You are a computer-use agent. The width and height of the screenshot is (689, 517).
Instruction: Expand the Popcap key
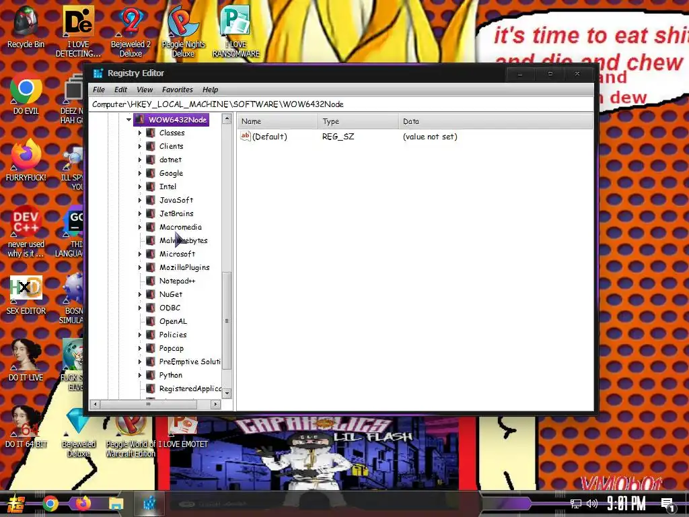pyautogui.click(x=140, y=348)
